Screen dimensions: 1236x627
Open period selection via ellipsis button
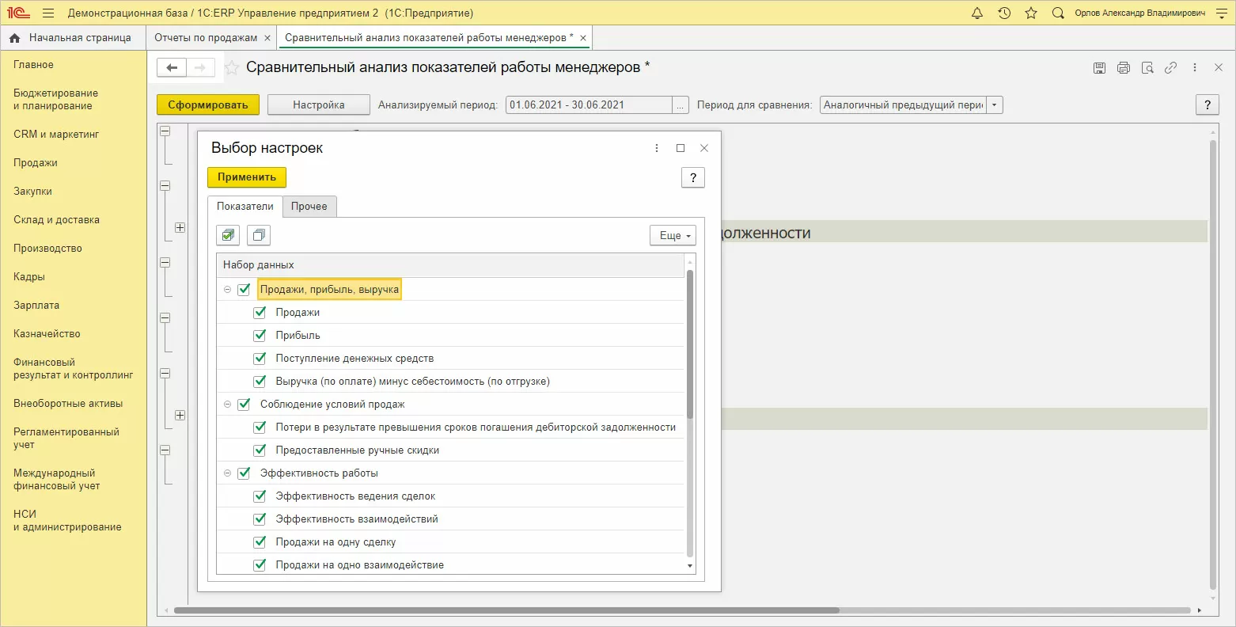tap(681, 105)
